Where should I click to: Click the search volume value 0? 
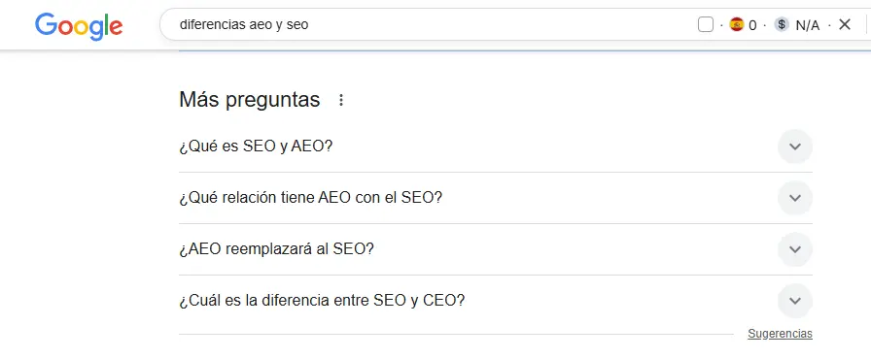(x=752, y=25)
